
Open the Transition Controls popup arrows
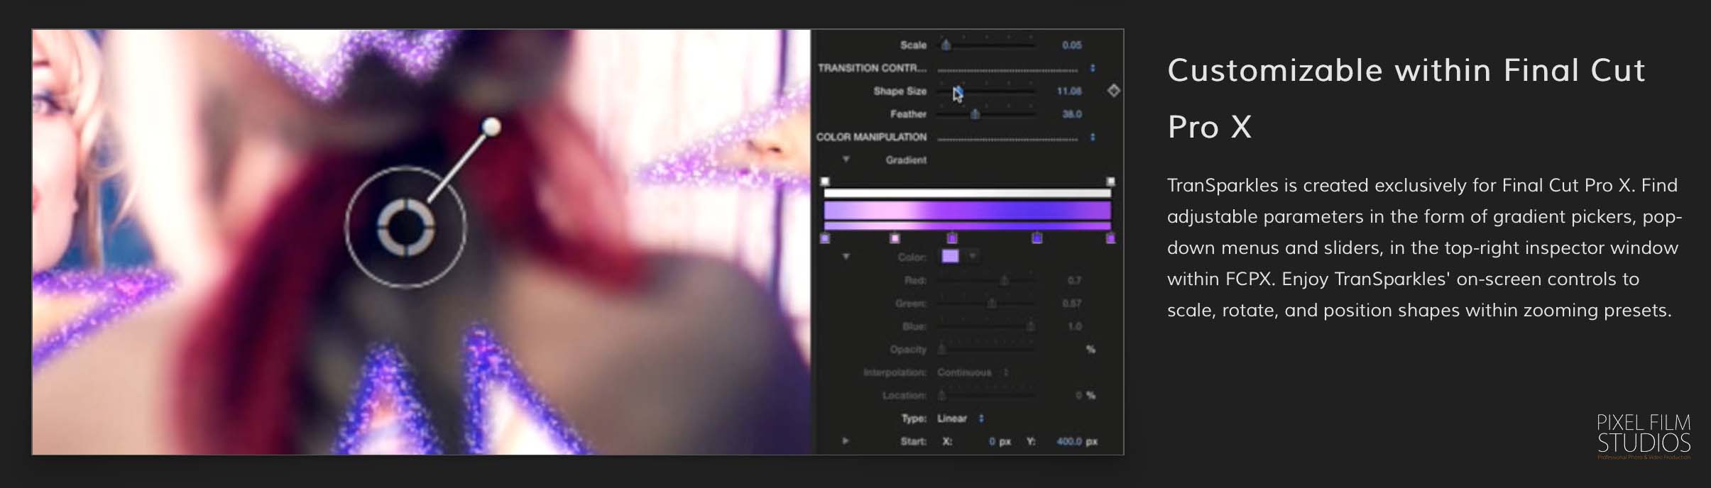[x=1093, y=68]
